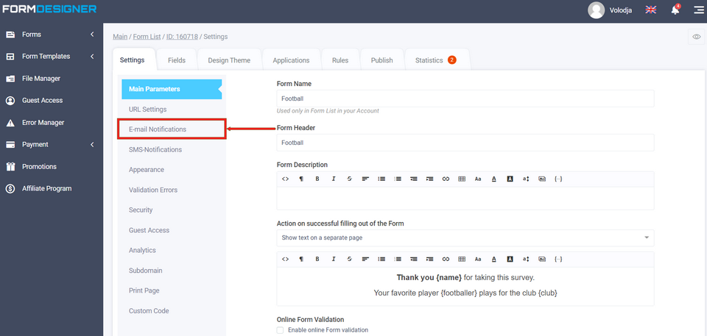This screenshot has height=336, width=707.
Task: Pick text color in Form Description toolbar
Action: pos(493,179)
